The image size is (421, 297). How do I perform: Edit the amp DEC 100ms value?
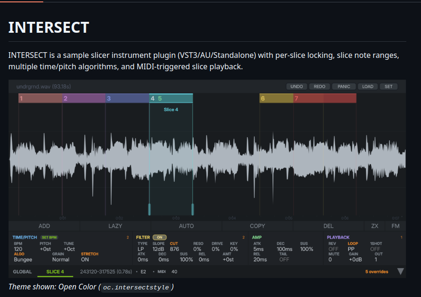[285, 249]
